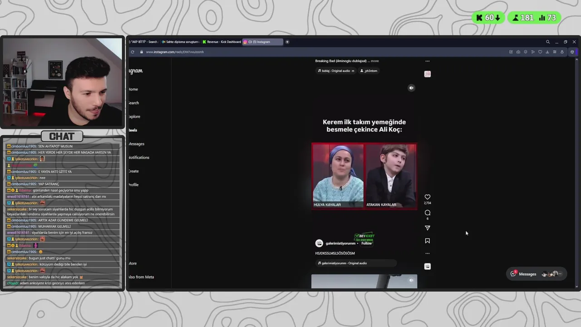Open 'galerimiatiyorumm - Original audio' chip
Image resolution: width=581 pixels, height=327 pixels.
[356, 263]
